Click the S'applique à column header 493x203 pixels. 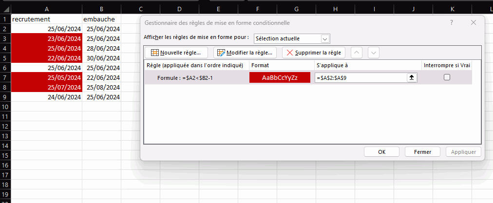pyautogui.click(x=368, y=65)
